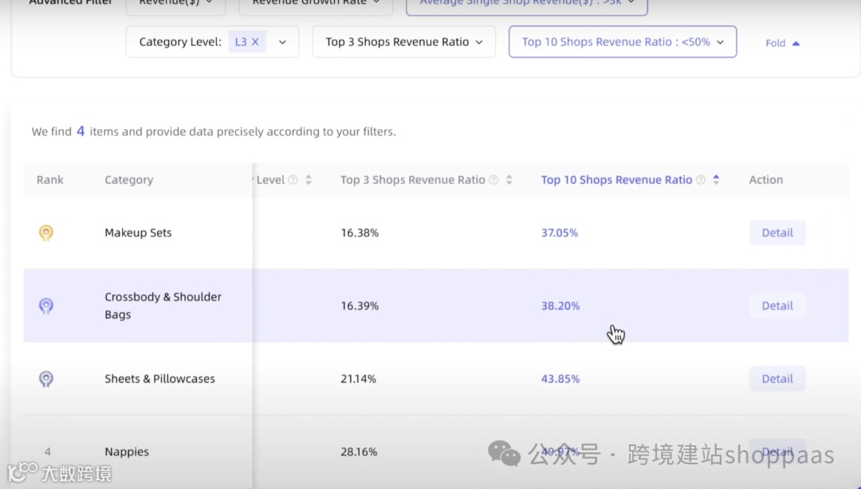Open Detail for Crossbody & Shoulder Bags

click(x=777, y=306)
